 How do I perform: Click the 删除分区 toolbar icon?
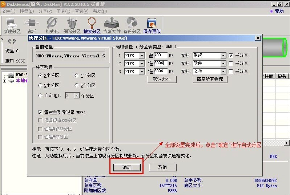pos(72,25)
